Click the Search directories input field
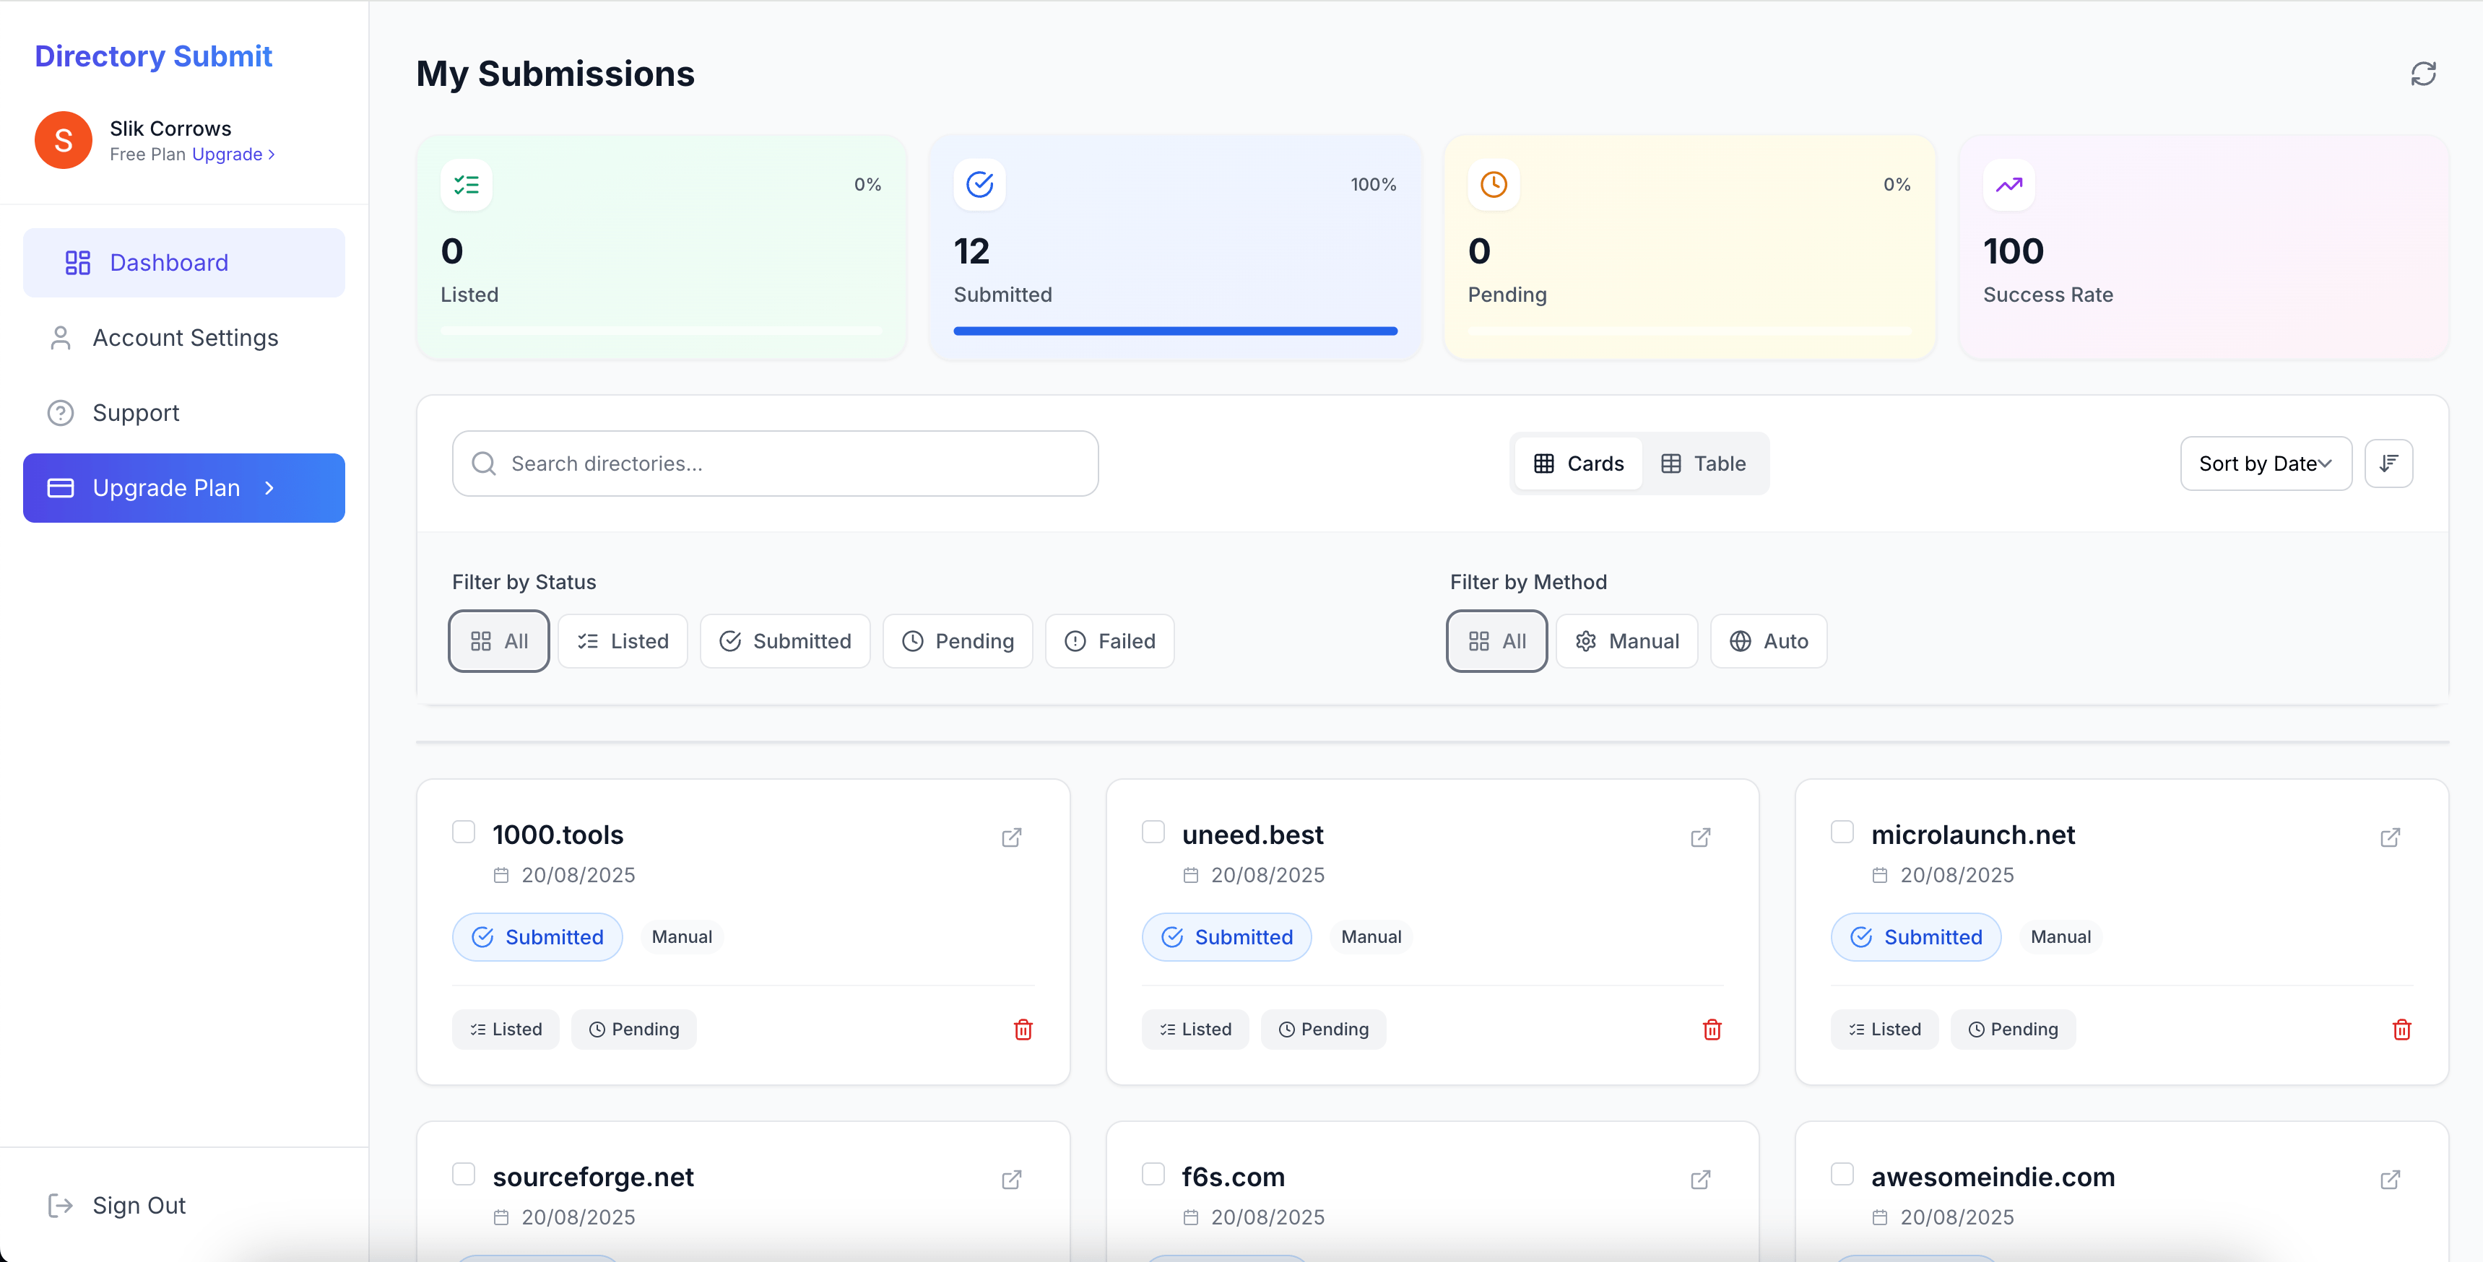Screen dimensions: 2483x1262 click(x=775, y=464)
